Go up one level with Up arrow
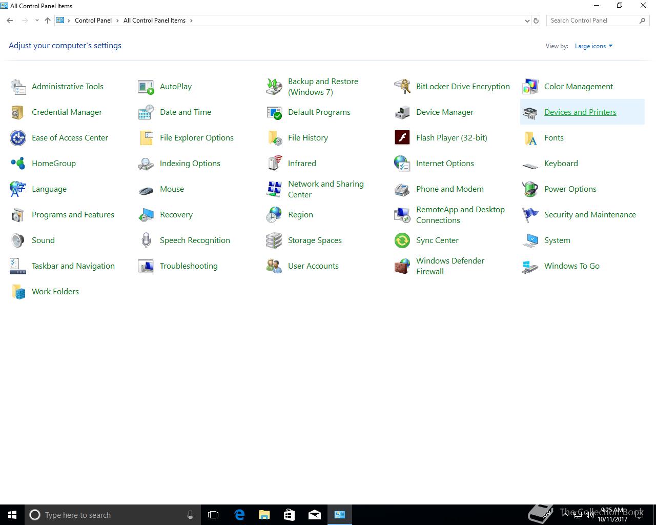Viewport: 656px width, 525px height. coord(48,21)
